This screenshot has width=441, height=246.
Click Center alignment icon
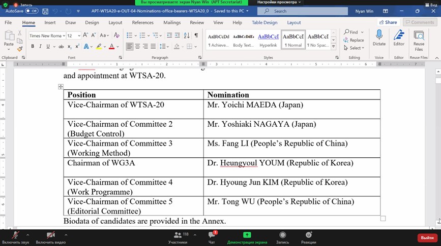click(x=137, y=46)
